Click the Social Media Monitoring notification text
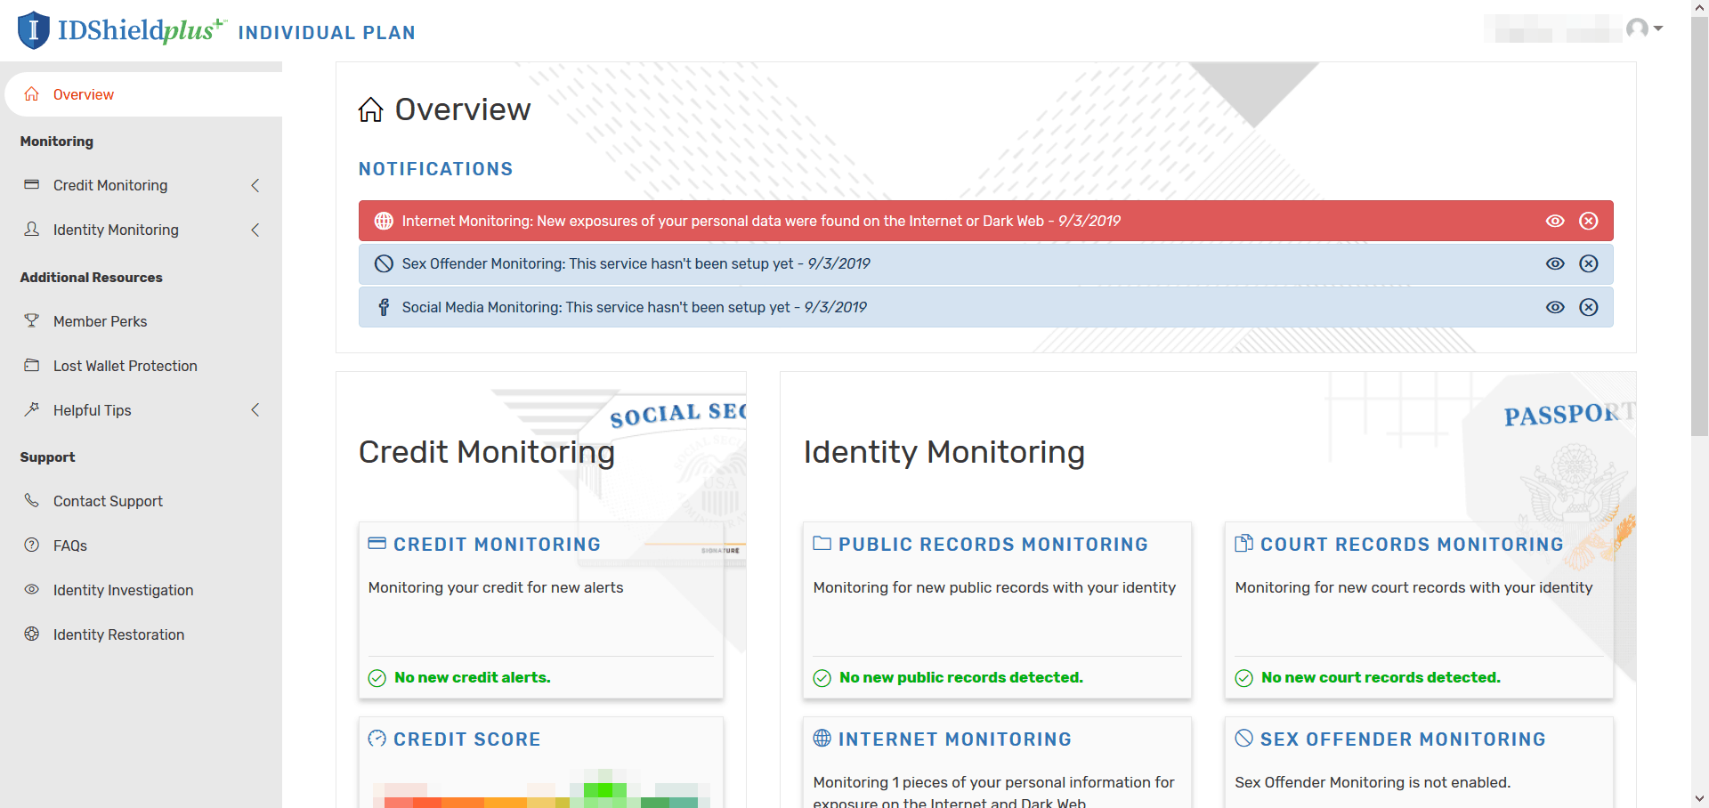Viewport: 1709px width, 808px height. (x=635, y=307)
